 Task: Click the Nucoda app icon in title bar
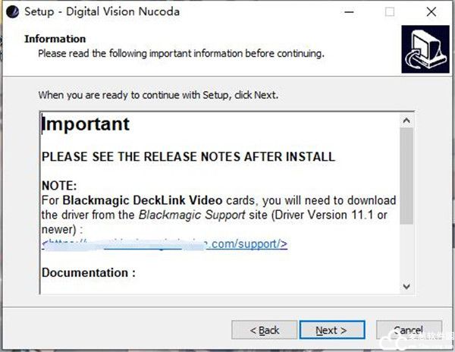coord(12,12)
